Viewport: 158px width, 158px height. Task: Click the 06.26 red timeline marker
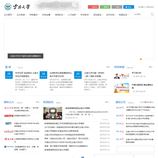(x=122, y=123)
